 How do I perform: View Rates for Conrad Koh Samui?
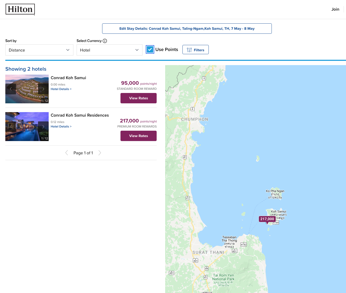point(138,98)
